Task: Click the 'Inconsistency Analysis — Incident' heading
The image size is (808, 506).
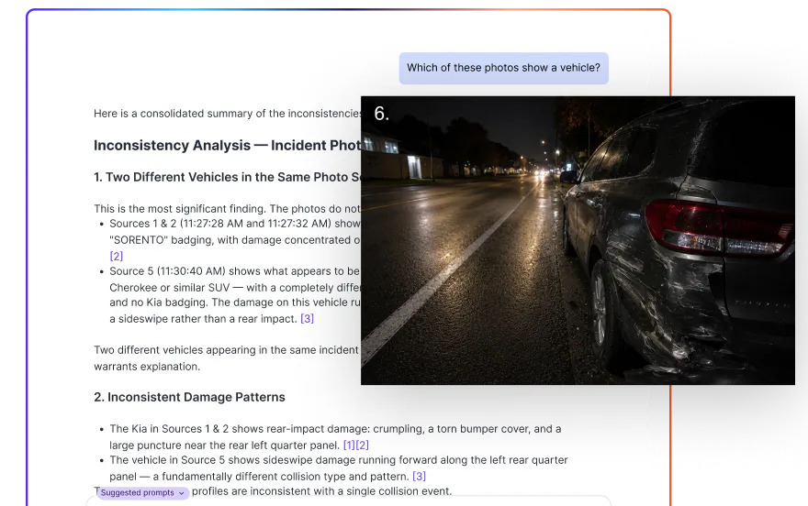Action: [228, 146]
